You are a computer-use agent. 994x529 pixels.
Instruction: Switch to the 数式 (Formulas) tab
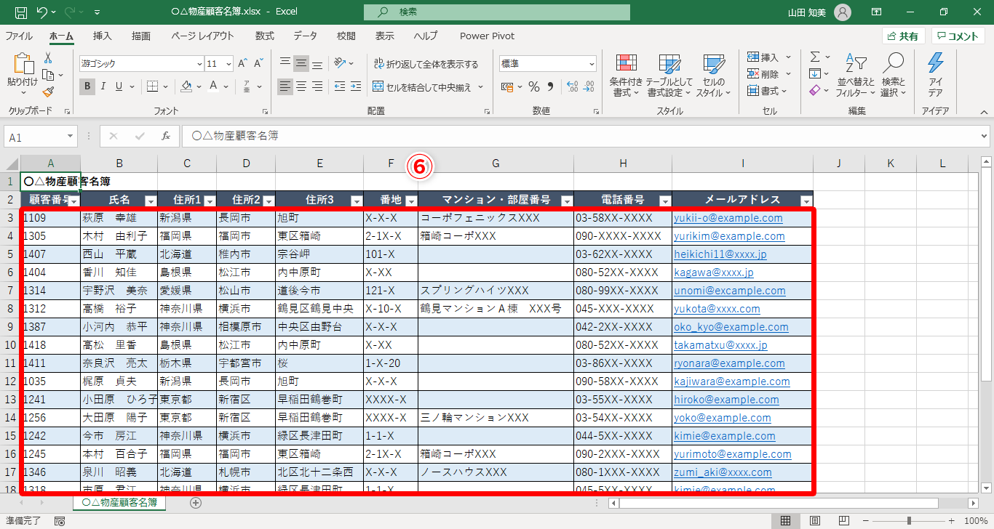pos(264,36)
